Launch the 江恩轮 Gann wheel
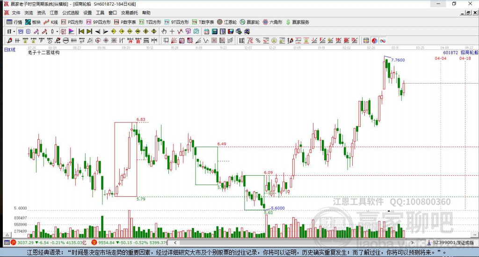Screen dimensions: 479x257 coord(227,22)
